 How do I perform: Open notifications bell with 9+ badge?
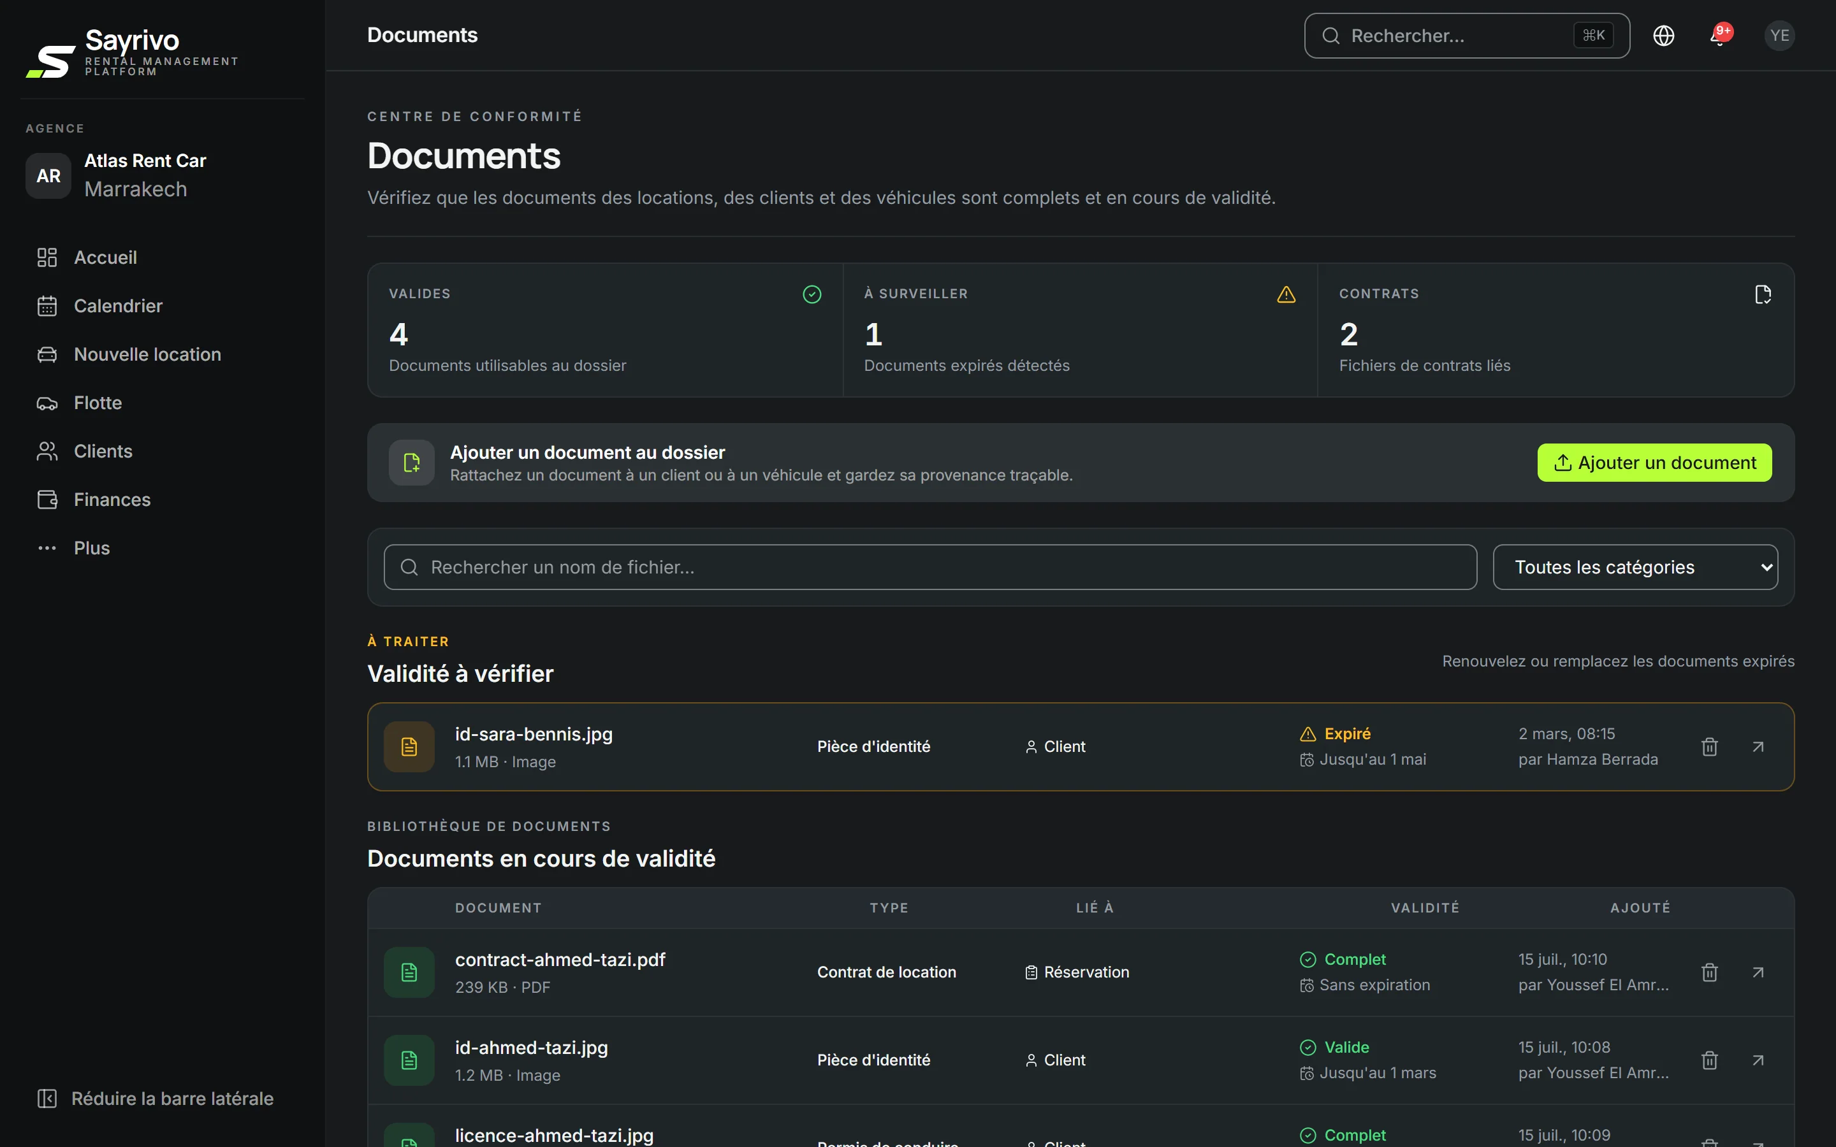(x=1720, y=36)
